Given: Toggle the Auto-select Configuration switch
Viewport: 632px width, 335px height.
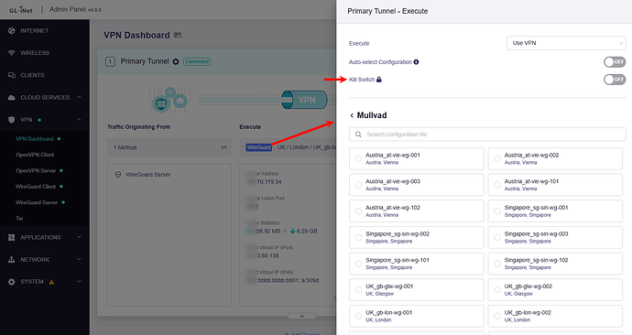Looking at the screenshot, I should pos(615,62).
